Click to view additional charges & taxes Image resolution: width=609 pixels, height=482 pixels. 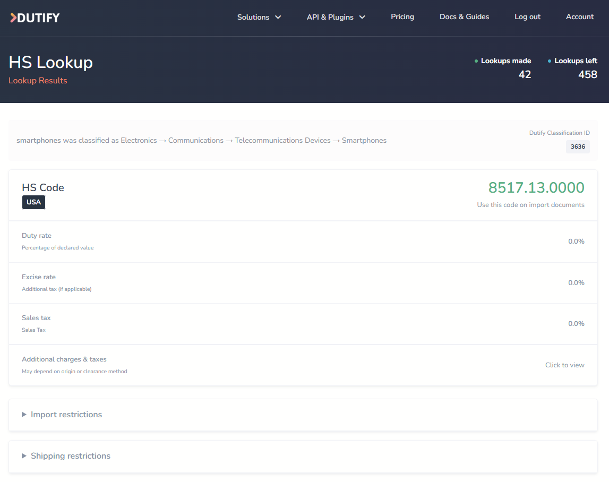point(564,365)
